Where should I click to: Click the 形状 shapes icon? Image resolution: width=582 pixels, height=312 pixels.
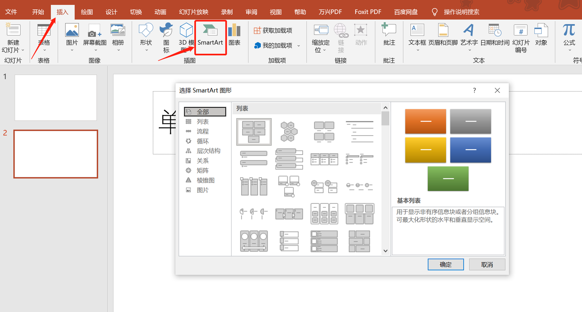(146, 30)
